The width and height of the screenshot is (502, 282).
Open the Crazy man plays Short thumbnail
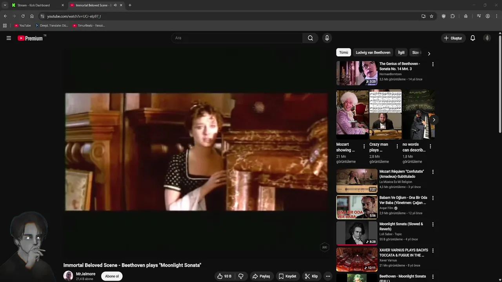(386, 115)
